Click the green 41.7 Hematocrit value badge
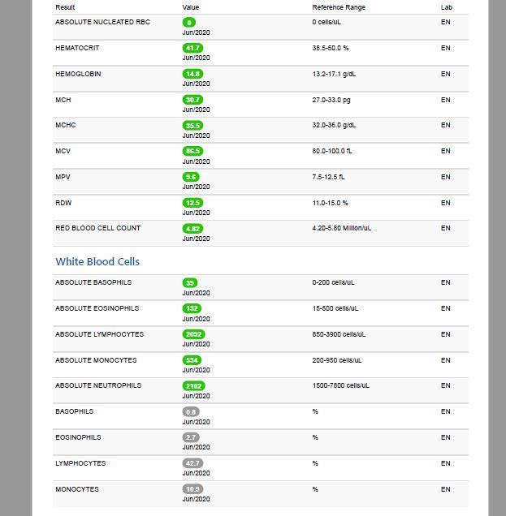The height and width of the screenshot is (516, 506). pyautogui.click(x=192, y=48)
